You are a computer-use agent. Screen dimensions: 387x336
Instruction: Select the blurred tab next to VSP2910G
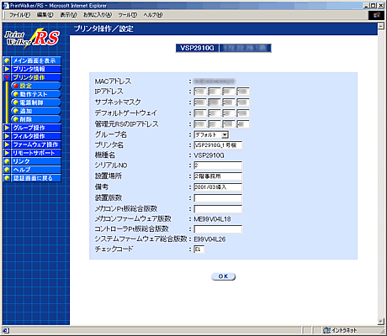pos(245,48)
